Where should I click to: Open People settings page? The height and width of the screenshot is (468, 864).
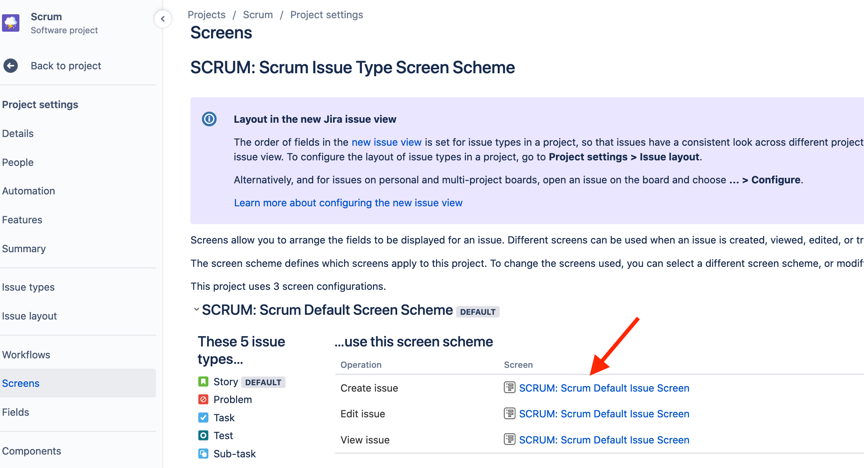point(18,162)
